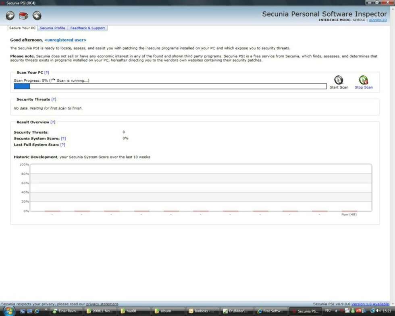This screenshot has height=316, width=395.
Task: Click the 'Secunia PSI v0.9.0.6' version text
Action: [331, 304]
